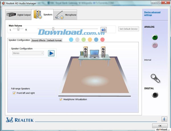
Task: Open the Default Format sub-tab
Action: click(x=54, y=40)
